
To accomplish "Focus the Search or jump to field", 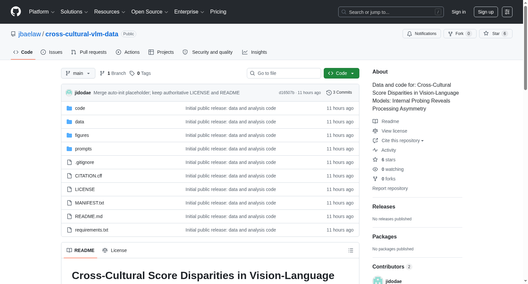I will [391, 12].
